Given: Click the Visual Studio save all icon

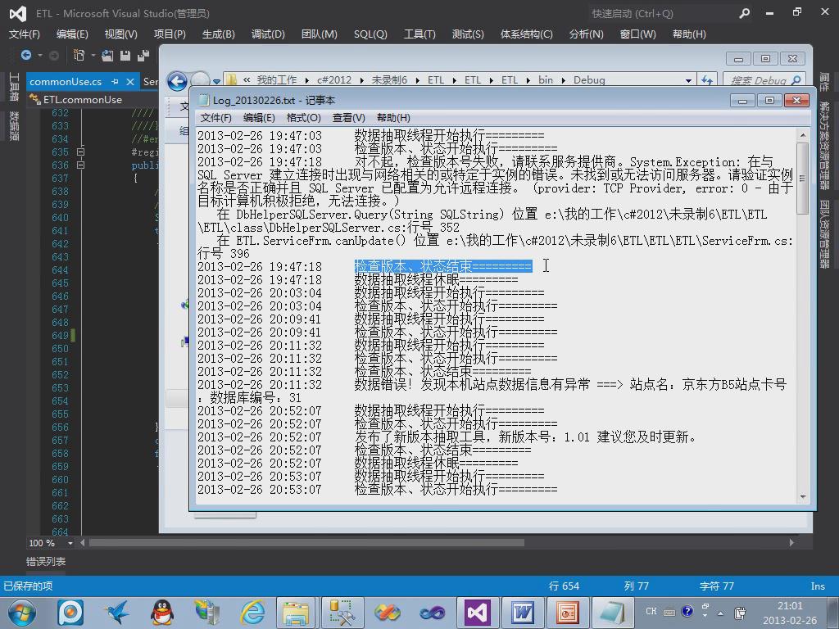Looking at the screenshot, I should pos(143,55).
